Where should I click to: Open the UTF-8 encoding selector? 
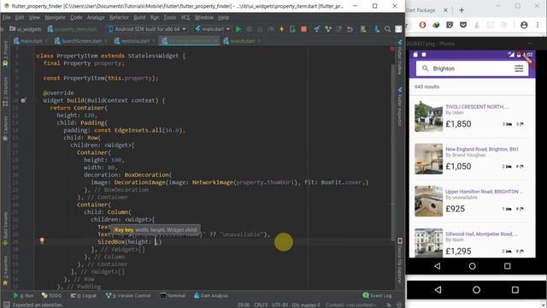point(279,305)
